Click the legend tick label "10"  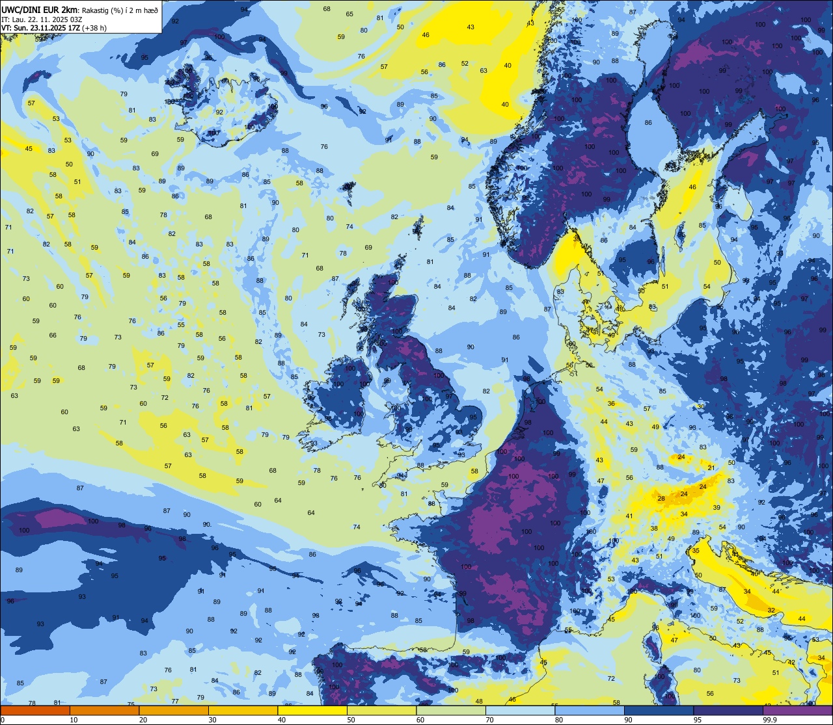[74, 720]
